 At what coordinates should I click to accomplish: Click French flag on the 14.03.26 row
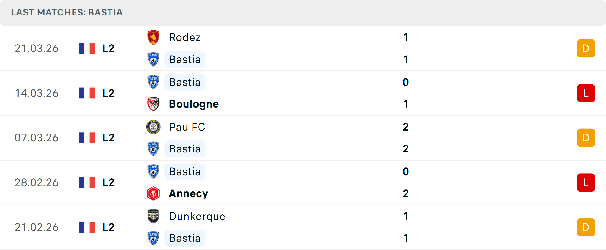(87, 93)
